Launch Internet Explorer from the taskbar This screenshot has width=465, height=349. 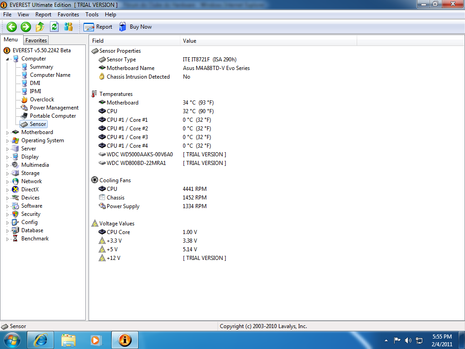pyautogui.click(x=40, y=340)
